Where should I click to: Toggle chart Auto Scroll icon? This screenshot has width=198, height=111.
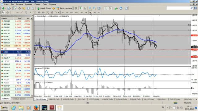106,8
